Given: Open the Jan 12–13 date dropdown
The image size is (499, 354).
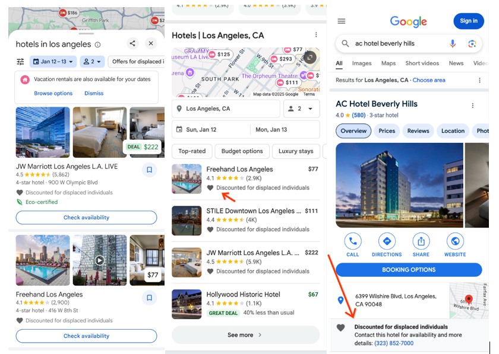Looking at the screenshot, I should coord(53,62).
